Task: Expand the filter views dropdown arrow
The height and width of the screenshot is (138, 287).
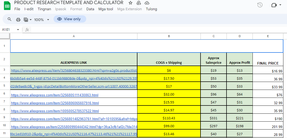Action: [x=31, y=20]
